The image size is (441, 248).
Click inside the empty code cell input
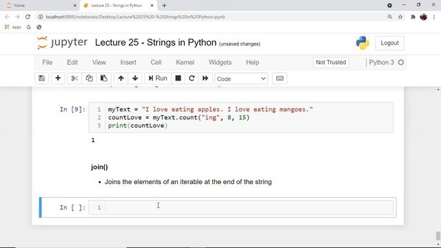(x=249, y=207)
